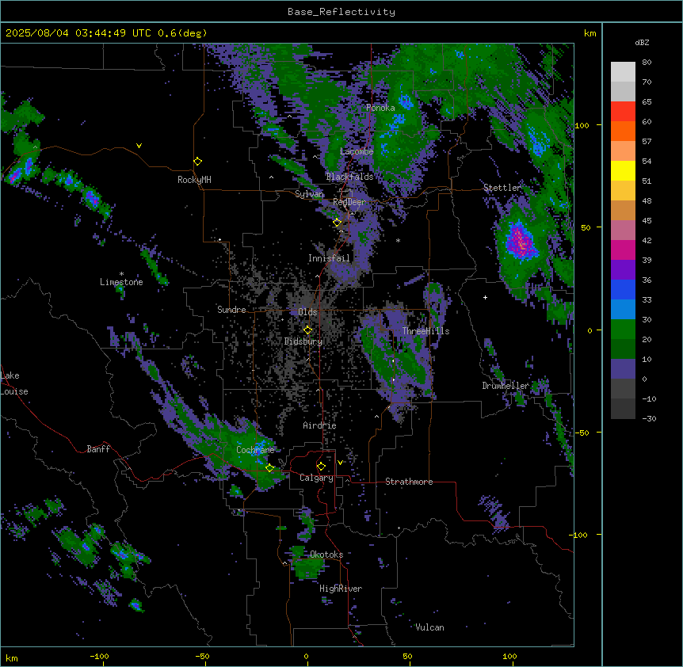Click the Sundre city label
The image size is (683, 667).
click(231, 310)
